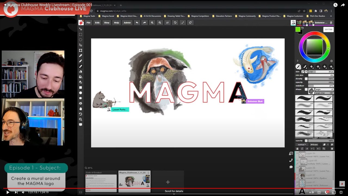Add brush preset in slot 3

(312, 67)
